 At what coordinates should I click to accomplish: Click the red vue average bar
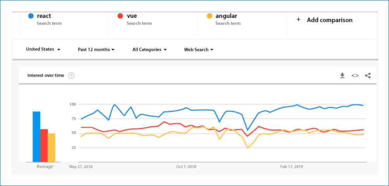coord(44,145)
